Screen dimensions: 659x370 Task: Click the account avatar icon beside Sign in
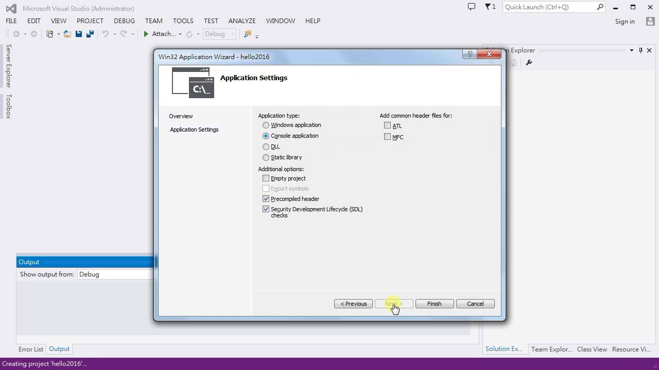click(650, 21)
